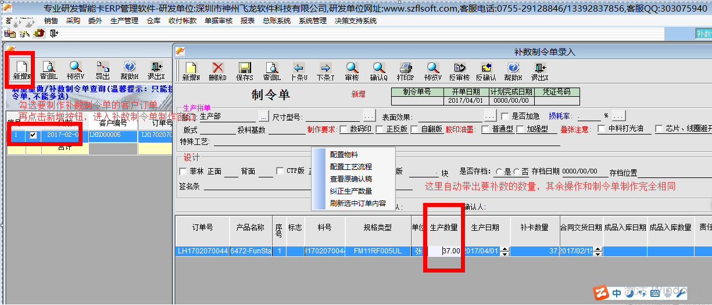The width and height of the screenshot is (712, 305).
Task: Click the 保存S save icon
Action: pyautogui.click(x=245, y=72)
